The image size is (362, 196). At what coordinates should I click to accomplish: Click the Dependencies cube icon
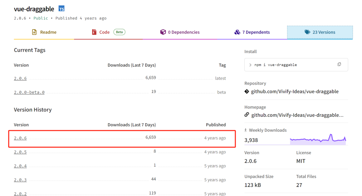tap(163, 32)
